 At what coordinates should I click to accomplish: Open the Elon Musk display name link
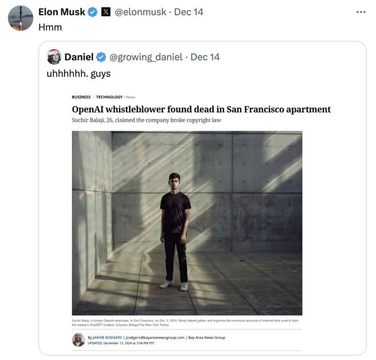coord(62,12)
